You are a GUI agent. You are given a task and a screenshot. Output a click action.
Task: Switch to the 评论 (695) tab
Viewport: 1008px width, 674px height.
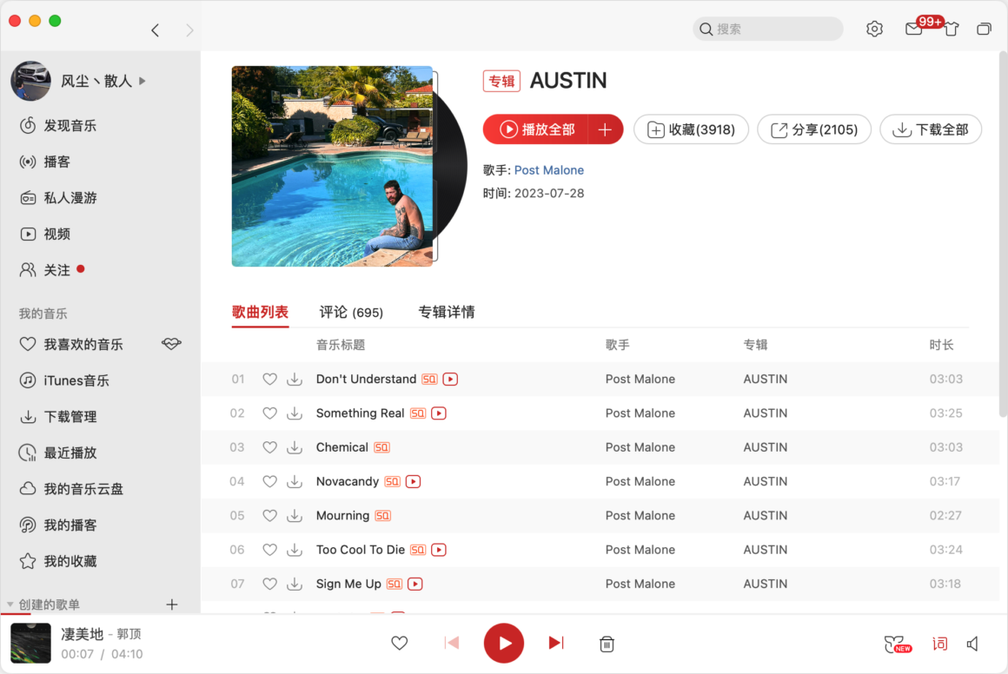(x=351, y=313)
